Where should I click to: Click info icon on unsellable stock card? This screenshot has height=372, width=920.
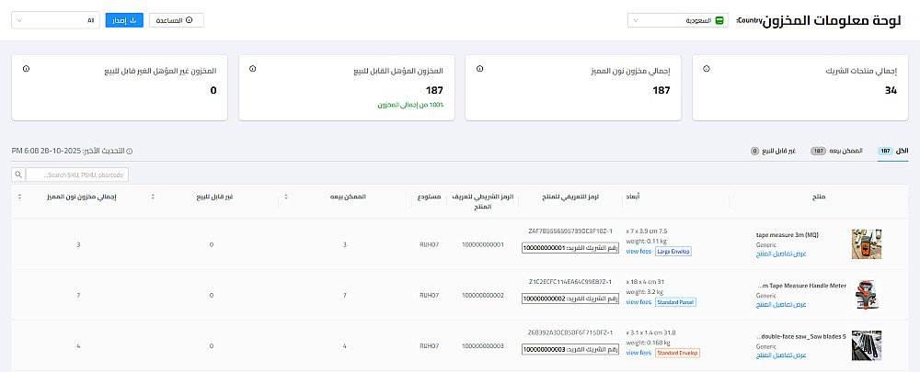tap(26, 69)
